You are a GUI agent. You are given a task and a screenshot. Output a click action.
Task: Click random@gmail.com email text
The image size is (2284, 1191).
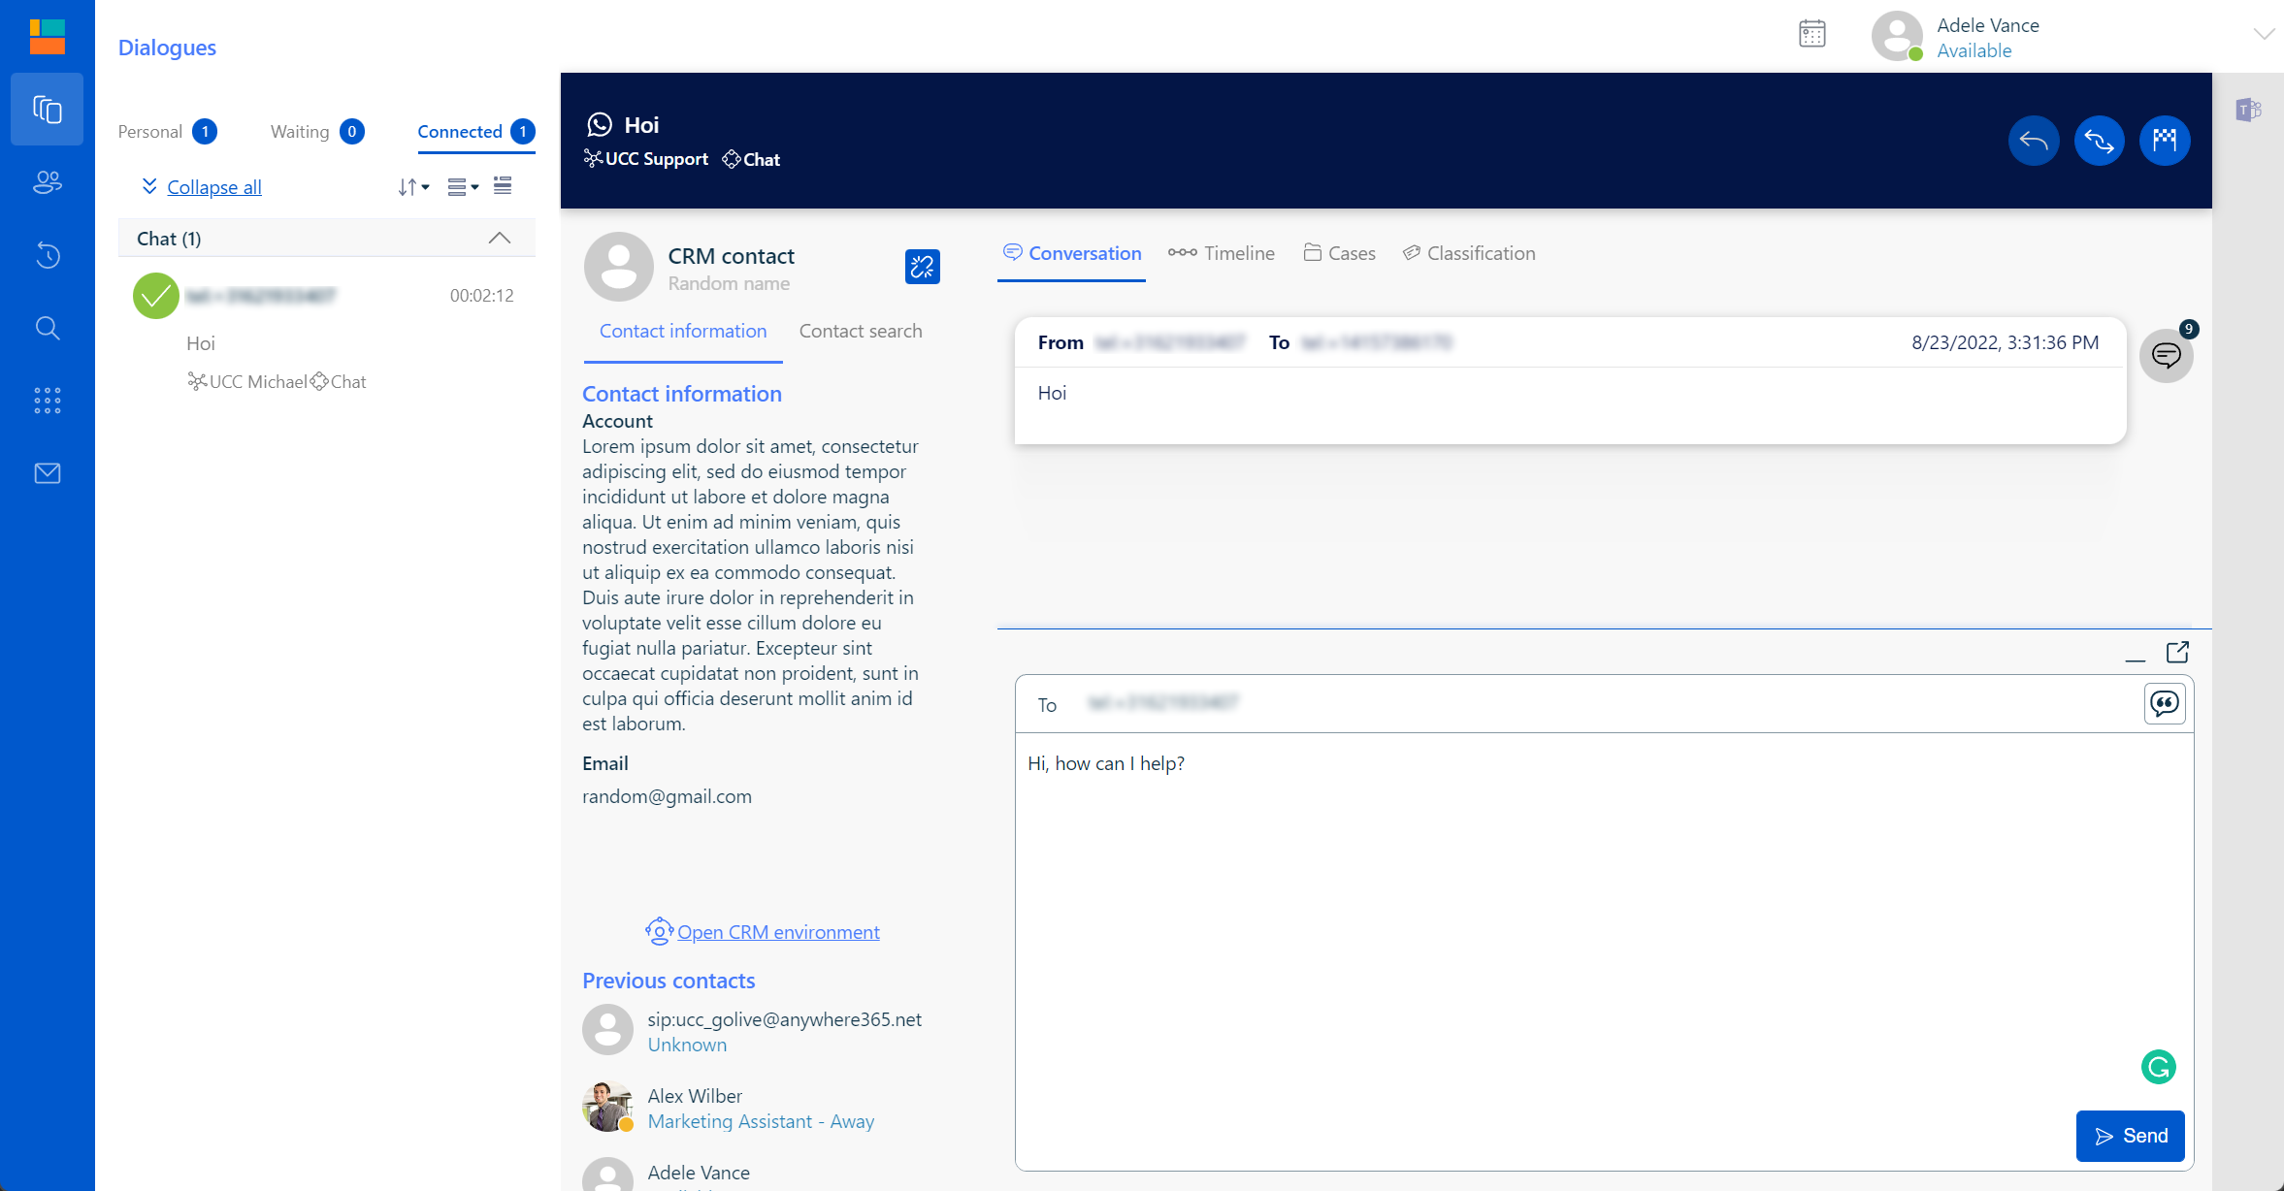point(667,797)
